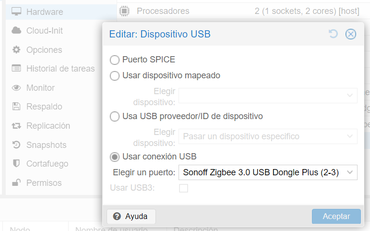This screenshot has height=231, width=370.
Task: Click the Monitor eye icon
Action: [17, 88]
